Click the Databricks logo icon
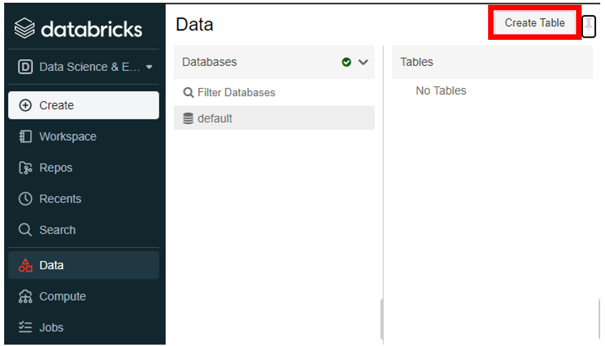 (25, 29)
